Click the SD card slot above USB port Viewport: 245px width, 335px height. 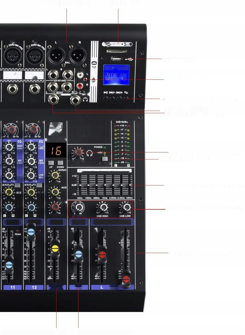116,51
